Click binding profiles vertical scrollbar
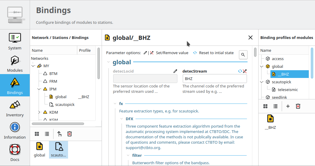The width and height of the screenshot is (315, 166). pyautogui.click(x=312, y=63)
